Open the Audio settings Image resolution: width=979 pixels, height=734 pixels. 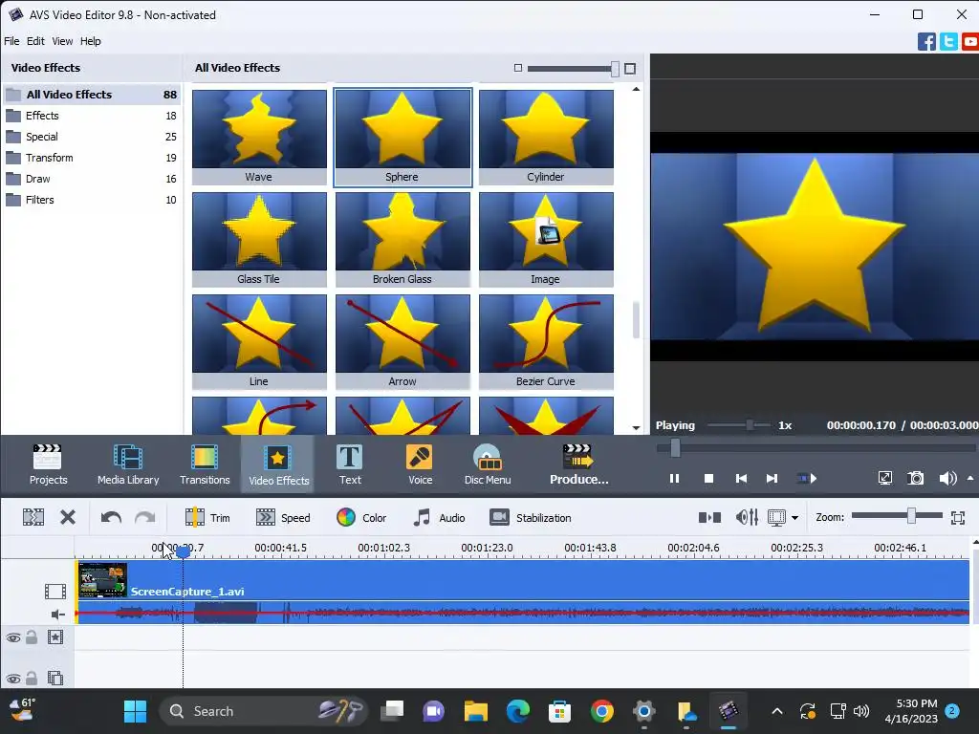(439, 517)
